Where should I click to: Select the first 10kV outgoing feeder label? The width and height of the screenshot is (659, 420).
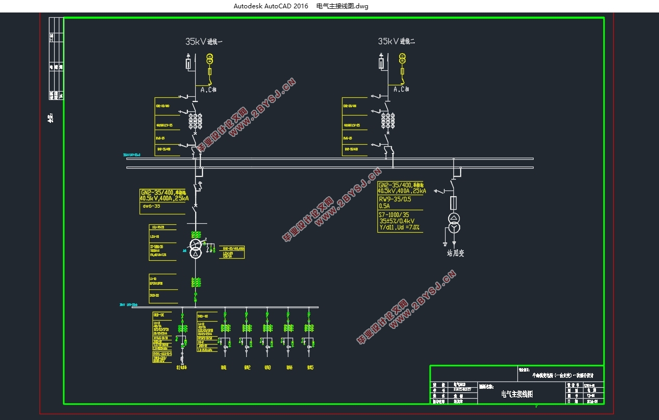pos(224,368)
